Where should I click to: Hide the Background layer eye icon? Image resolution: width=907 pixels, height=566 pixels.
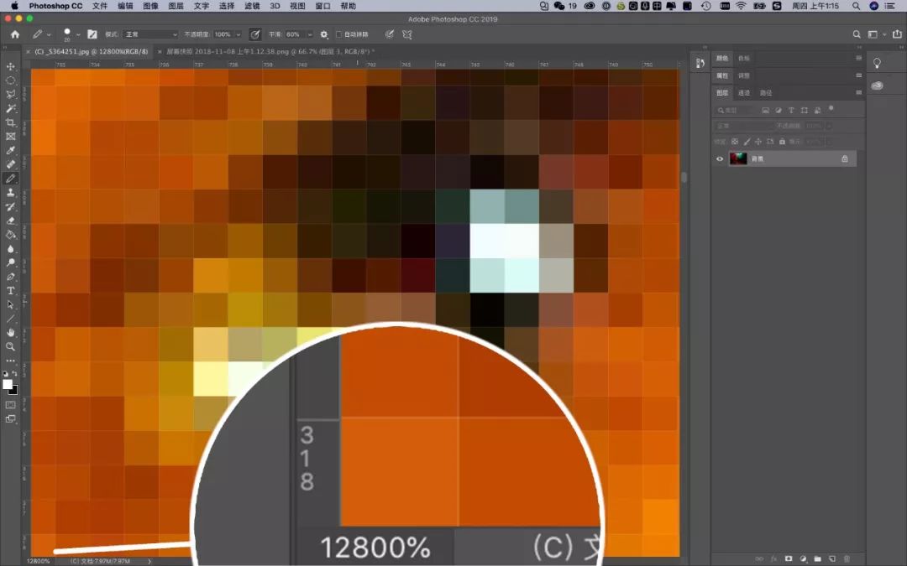[720, 158]
